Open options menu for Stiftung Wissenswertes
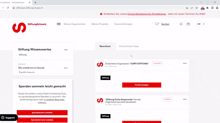The image size is (220, 123). tap(66, 50)
